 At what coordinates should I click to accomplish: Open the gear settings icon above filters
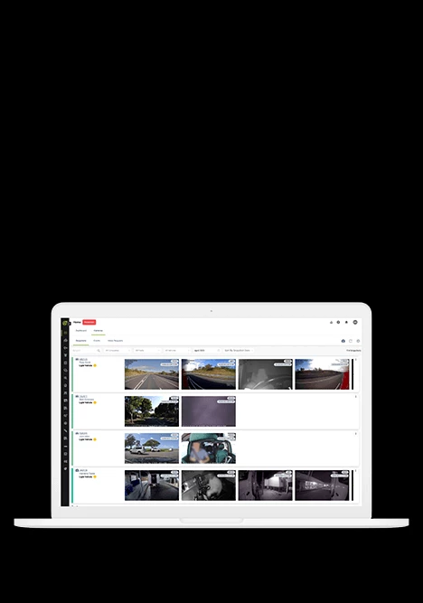pos(358,341)
